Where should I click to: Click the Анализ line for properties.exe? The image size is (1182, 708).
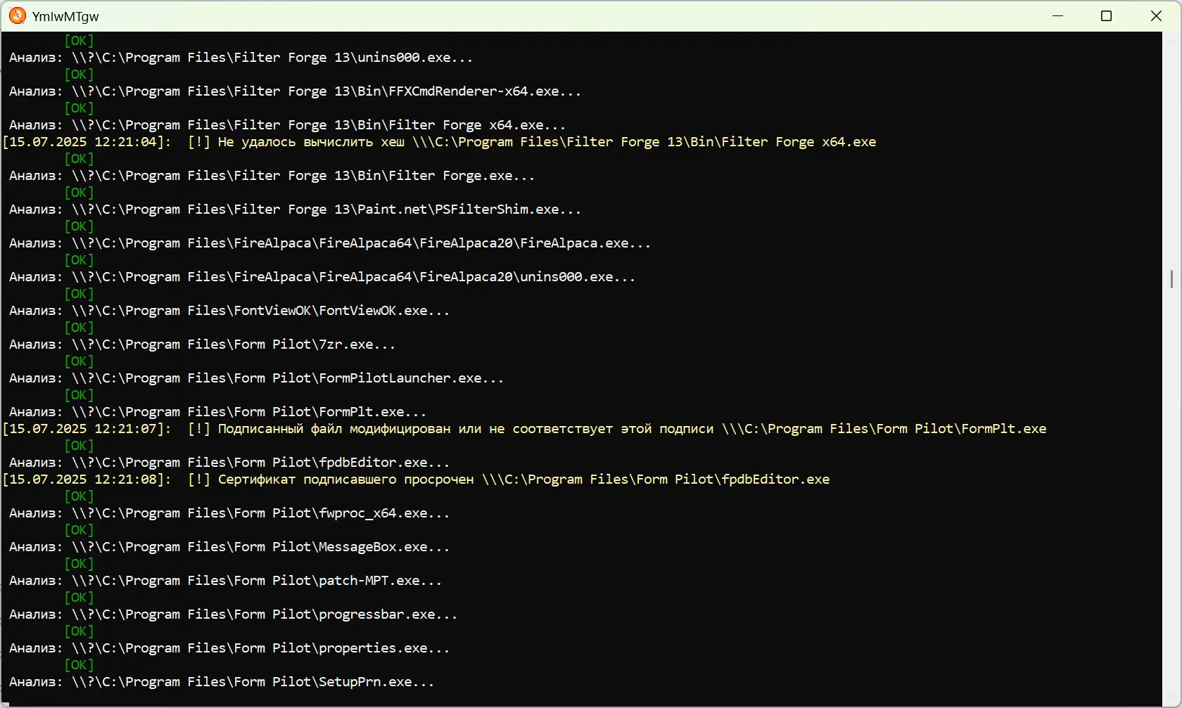coord(229,648)
